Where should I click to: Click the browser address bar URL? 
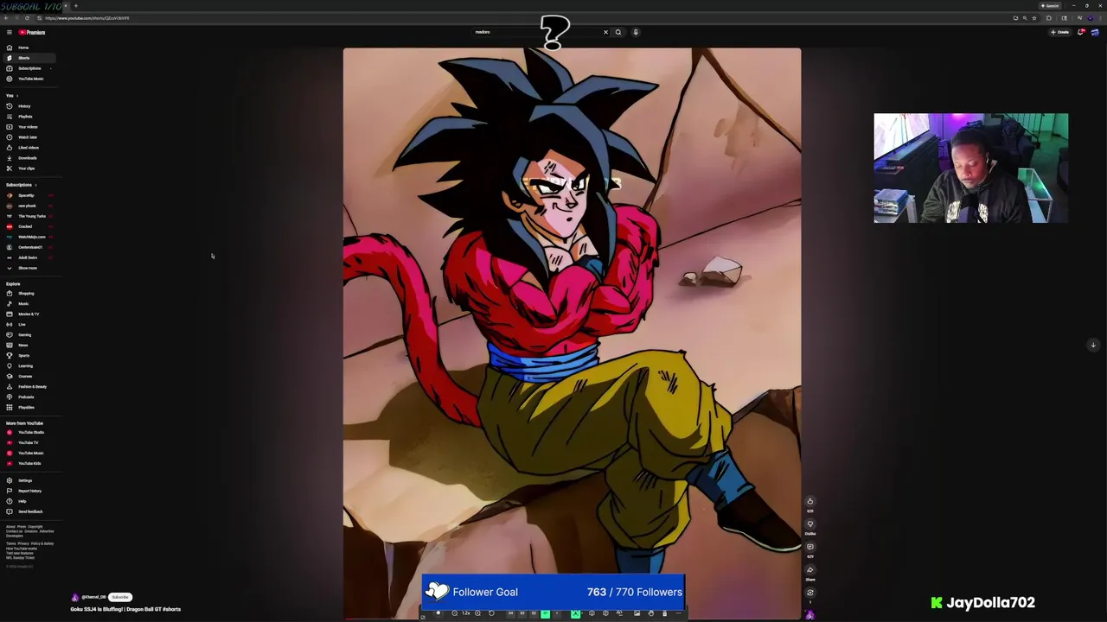click(x=86, y=18)
